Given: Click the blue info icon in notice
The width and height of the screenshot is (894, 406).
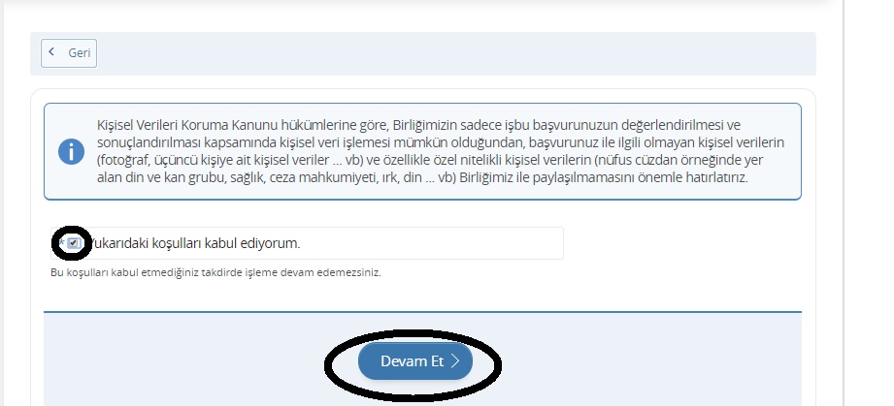Looking at the screenshot, I should [71, 151].
